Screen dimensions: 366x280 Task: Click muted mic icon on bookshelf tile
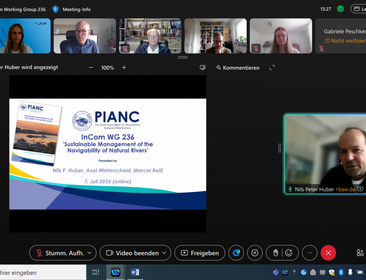pyautogui.click(x=125, y=48)
